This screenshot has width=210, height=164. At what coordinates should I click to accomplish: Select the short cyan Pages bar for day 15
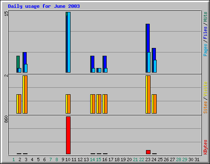pos(100,70)
